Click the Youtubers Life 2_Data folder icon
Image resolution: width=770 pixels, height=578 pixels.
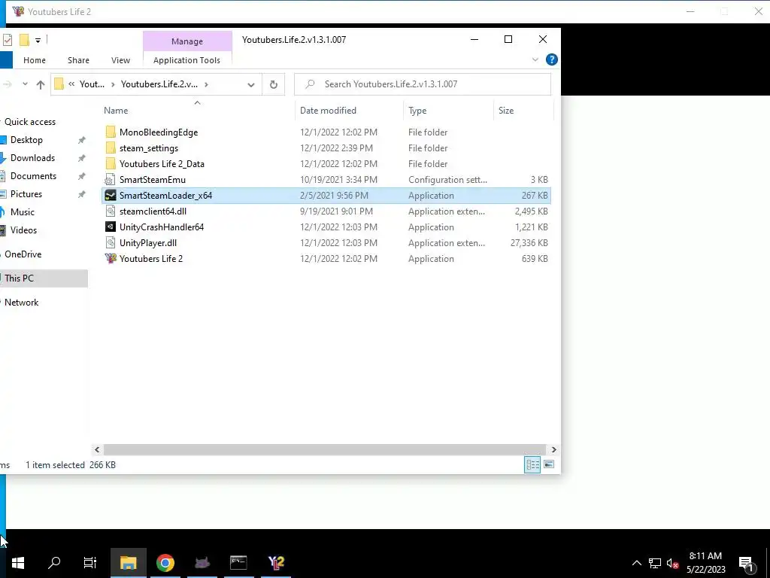coord(111,163)
